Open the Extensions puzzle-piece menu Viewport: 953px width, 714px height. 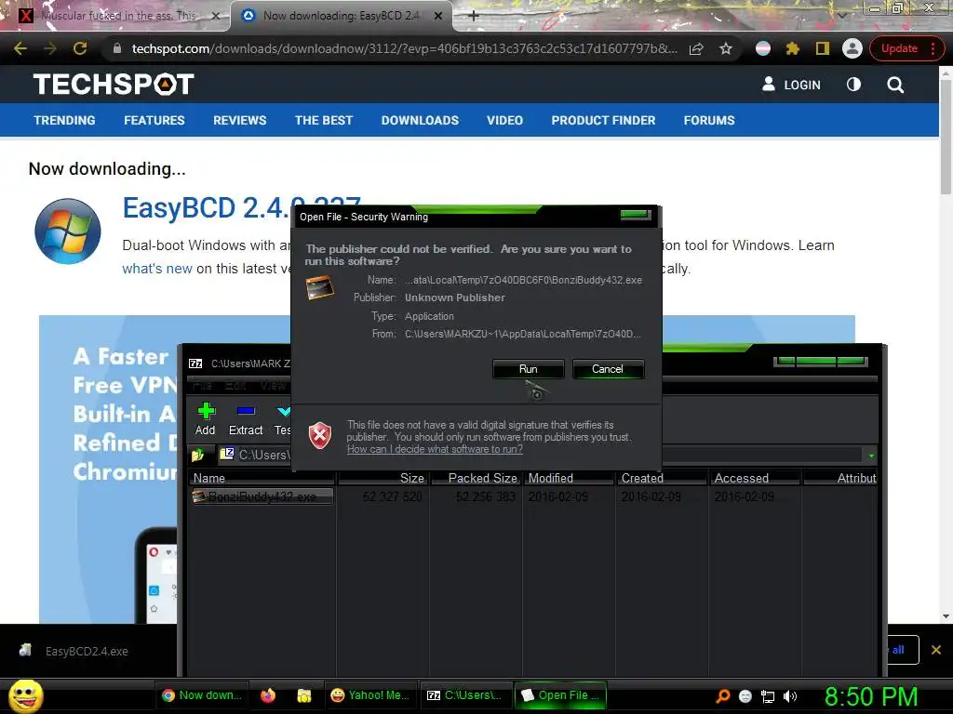793,48
